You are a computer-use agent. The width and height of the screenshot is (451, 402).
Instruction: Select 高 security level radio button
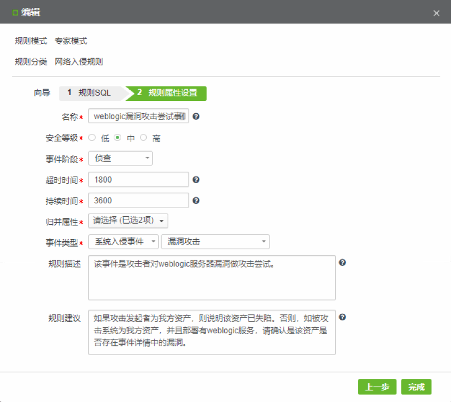pyautogui.click(x=144, y=138)
